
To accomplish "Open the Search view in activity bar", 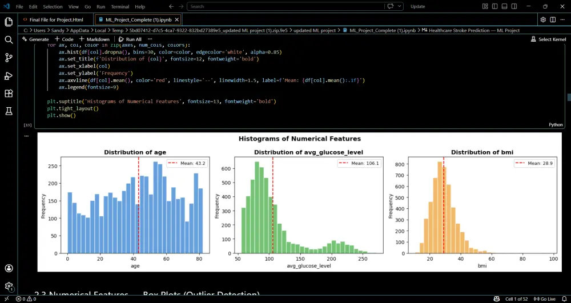I will click(9, 39).
